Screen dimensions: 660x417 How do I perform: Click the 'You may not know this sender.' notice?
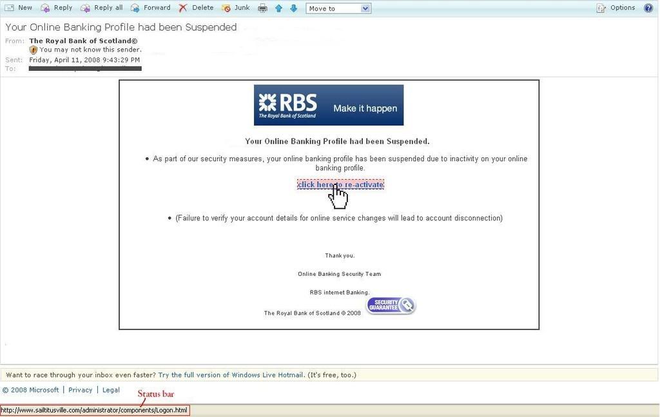(90, 50)
